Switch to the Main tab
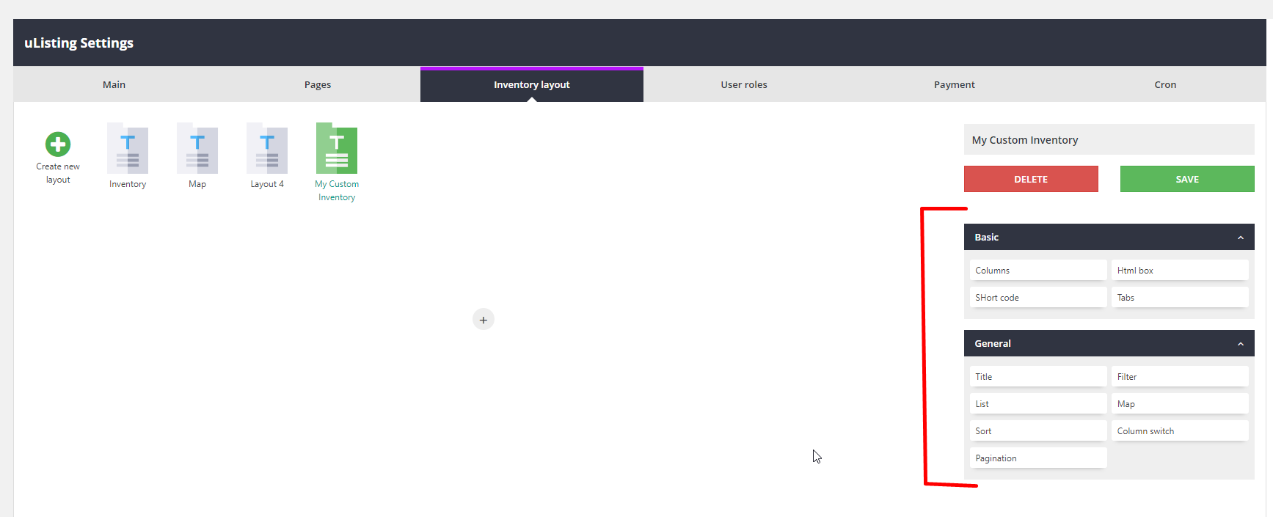The image size is (1273, 517). 114,85
